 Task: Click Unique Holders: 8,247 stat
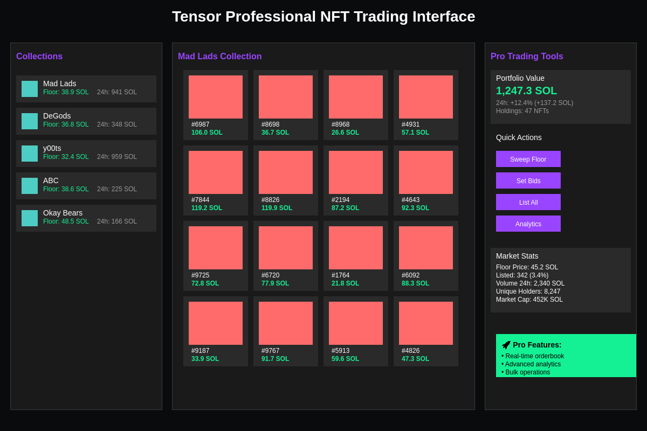click(x=528, y=291)
